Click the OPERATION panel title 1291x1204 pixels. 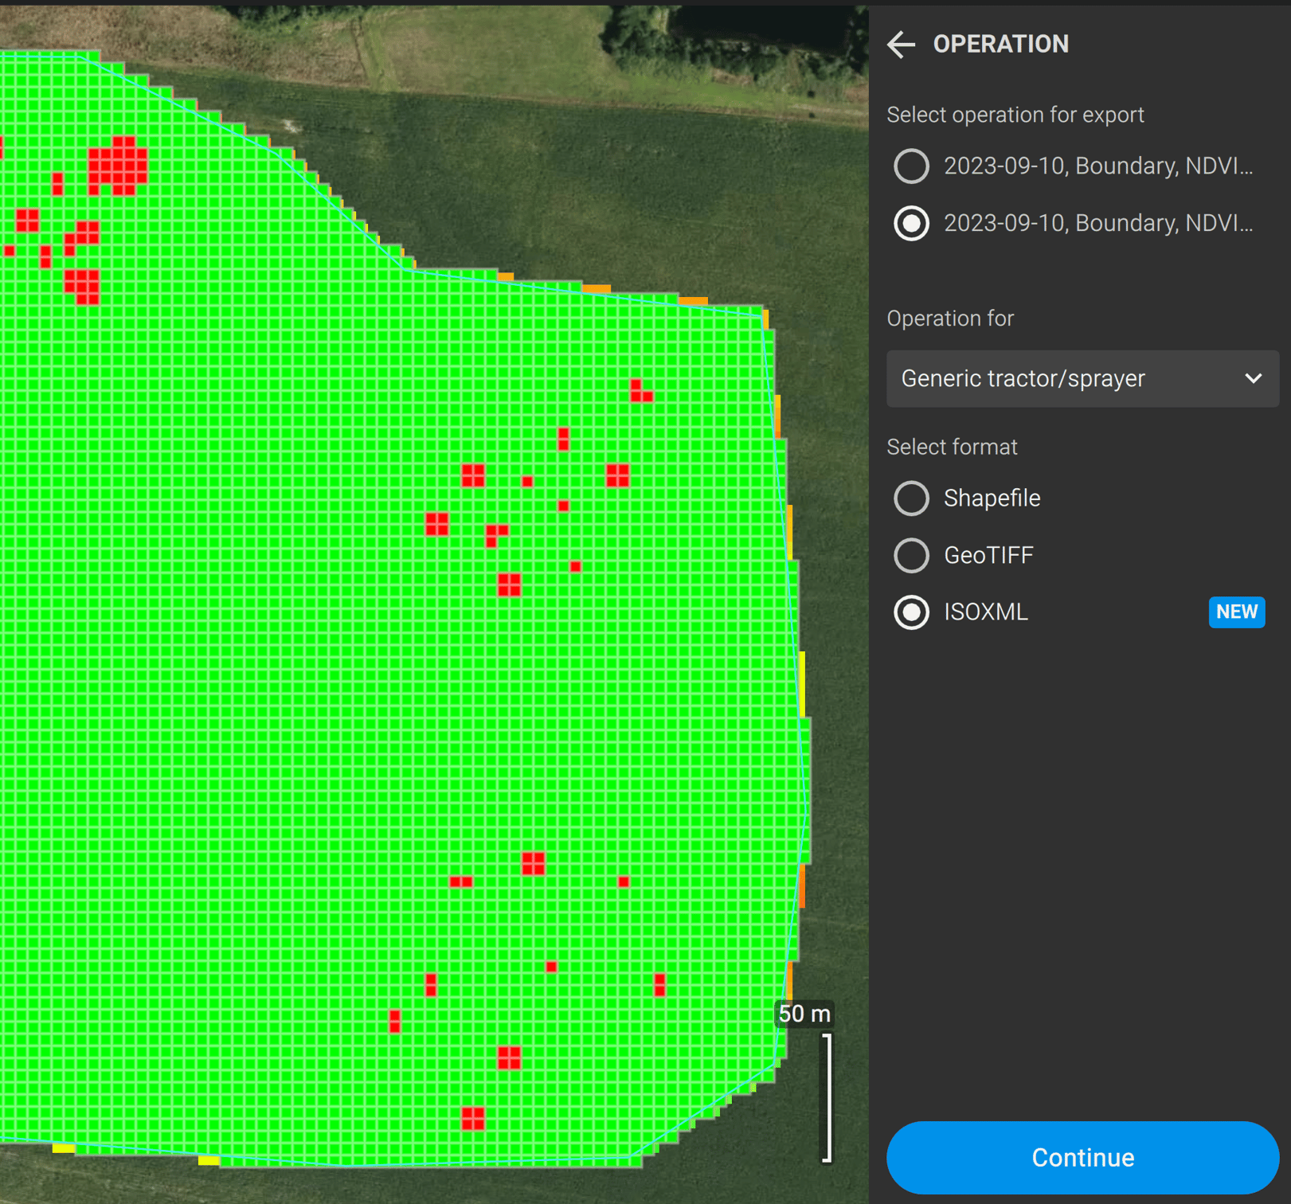point(1001,45)
